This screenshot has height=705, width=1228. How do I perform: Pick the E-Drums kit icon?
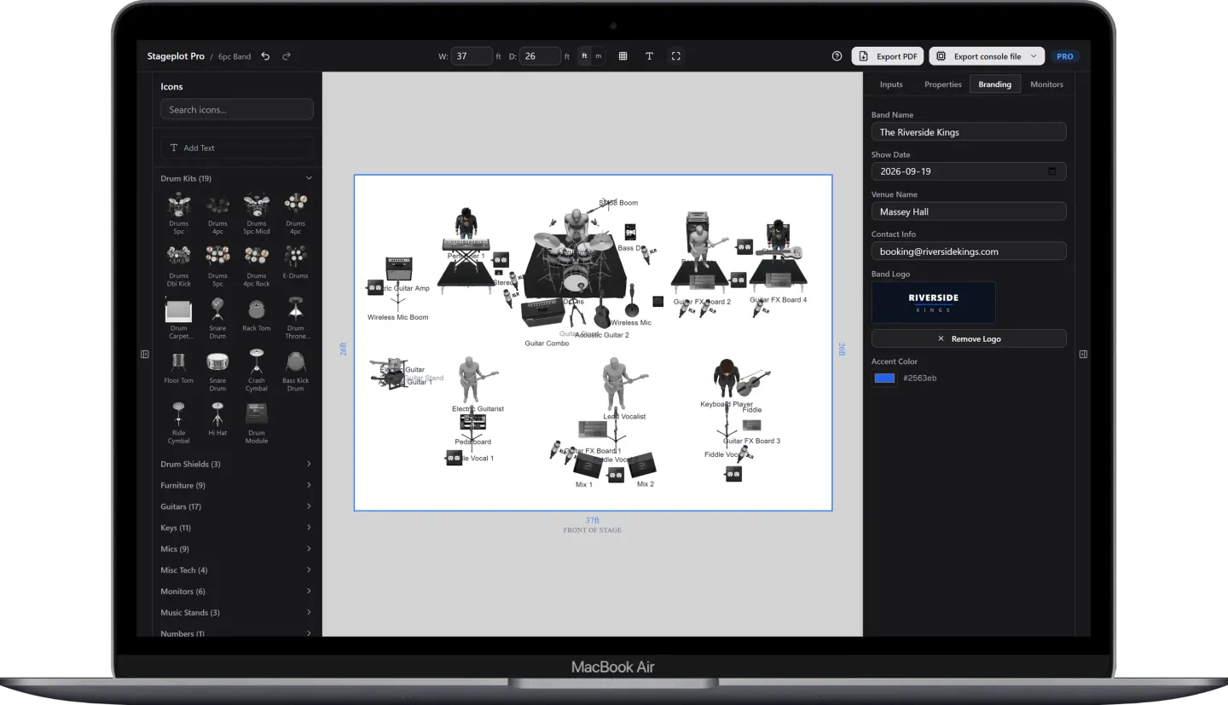tap(295, 263)
